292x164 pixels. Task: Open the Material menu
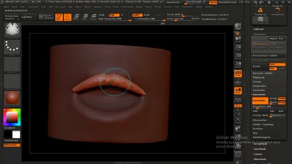pos(98,7)
